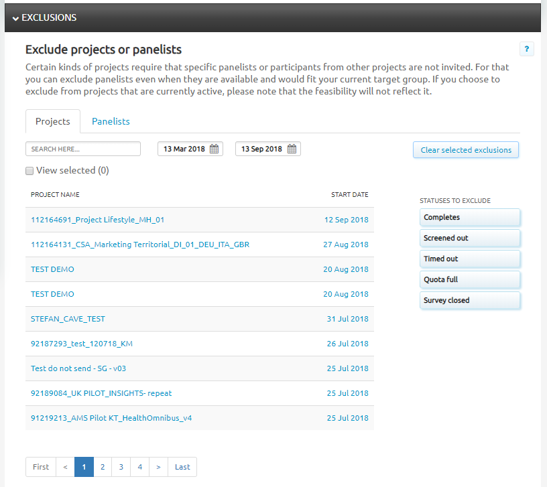This screenshot has width=547, height=487.
Task: Switch to the Panelists tab
Action: pyautogui.click(x=111, y=121)
